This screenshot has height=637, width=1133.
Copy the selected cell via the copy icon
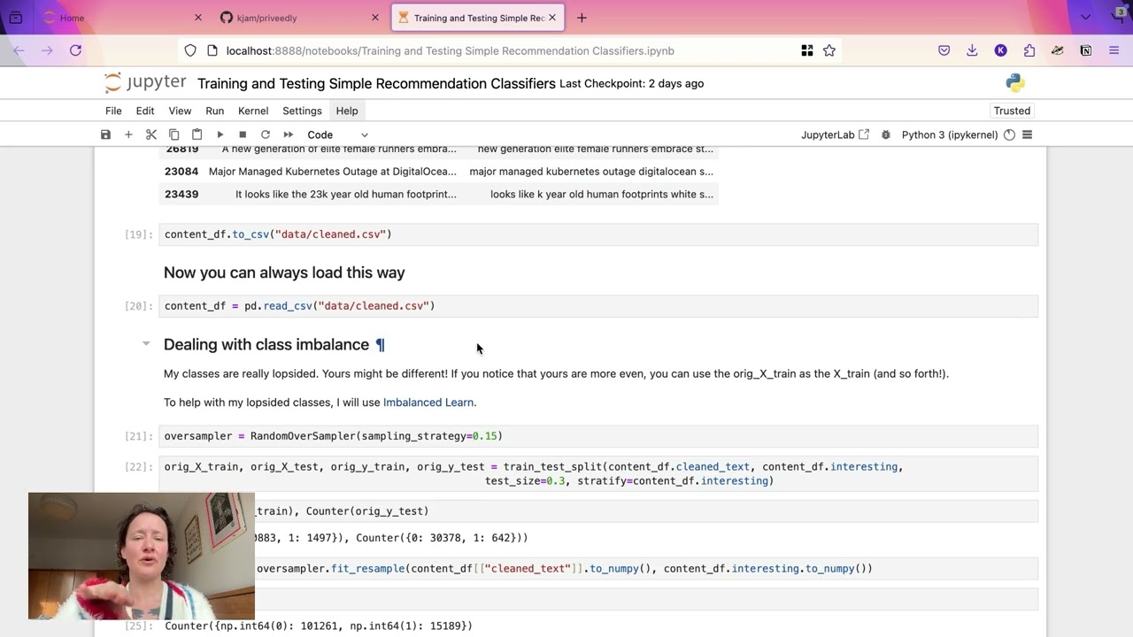(174, 134)
